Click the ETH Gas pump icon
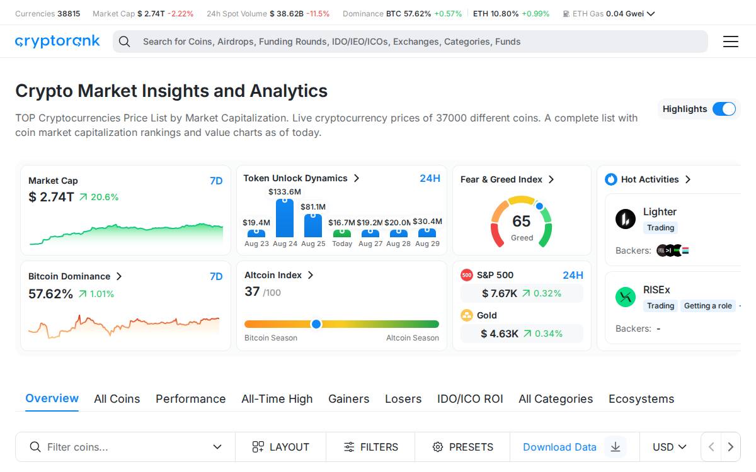 566,14
